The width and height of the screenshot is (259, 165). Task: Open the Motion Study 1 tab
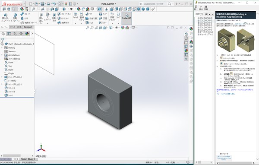(28, 159)
